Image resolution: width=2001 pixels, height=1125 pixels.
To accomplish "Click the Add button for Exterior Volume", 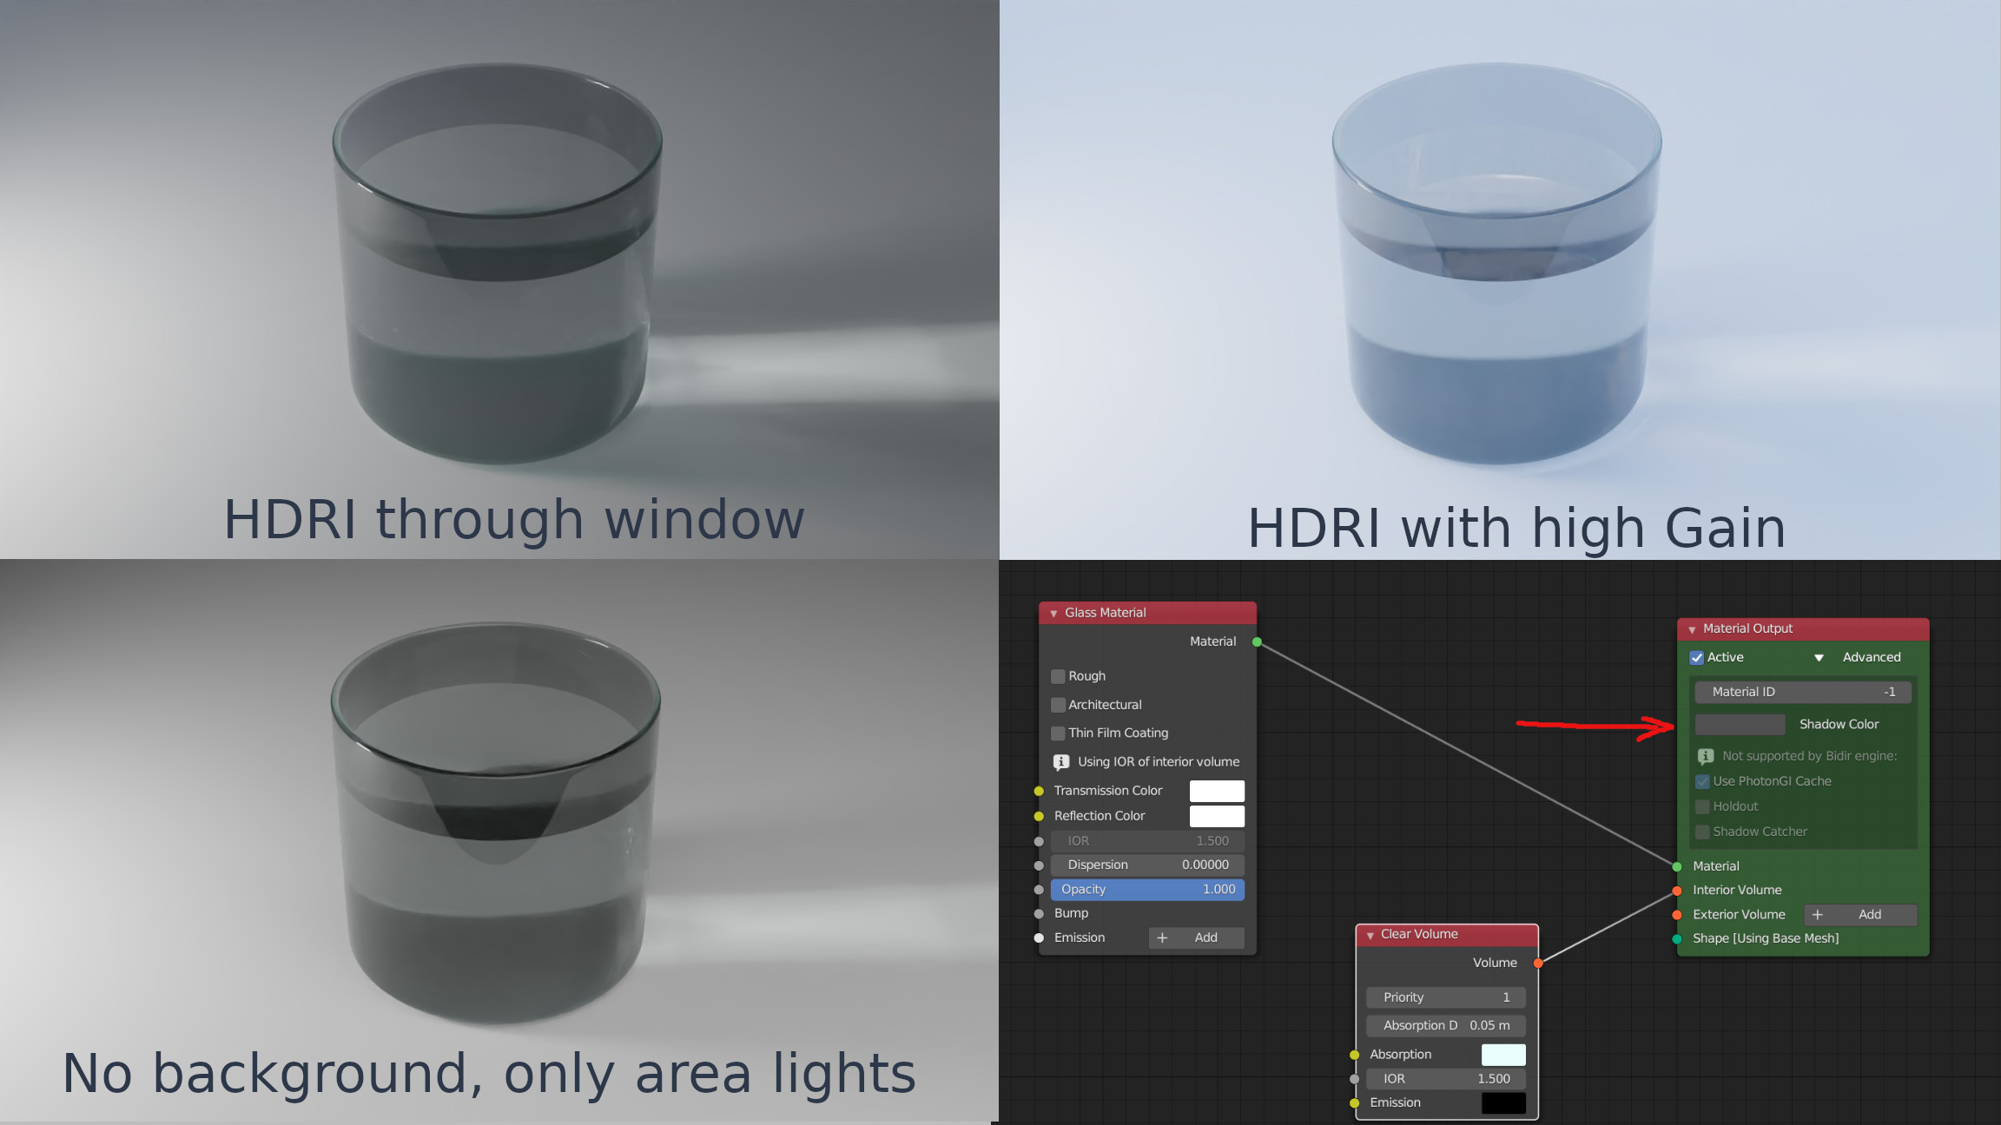I will click(x=1859, y=915).
